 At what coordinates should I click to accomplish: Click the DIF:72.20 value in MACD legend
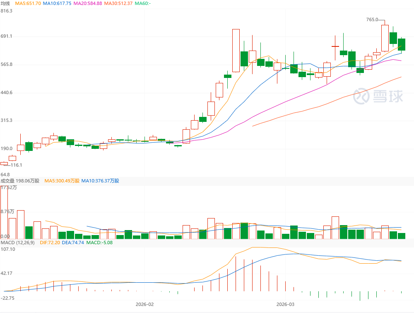[x=51, y=242]
